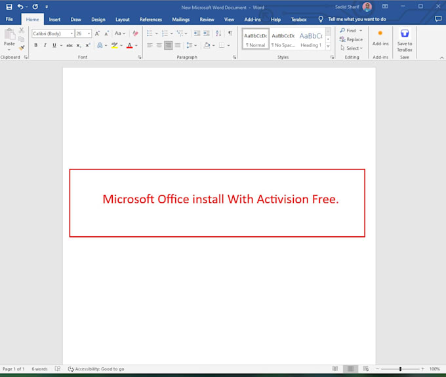Open the comments pane icon at top right
Screen dimensions: 446x377
coord(438,19)
